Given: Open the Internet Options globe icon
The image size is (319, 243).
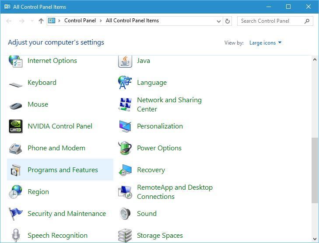Looking at the screenshot, I should [15, 61].
